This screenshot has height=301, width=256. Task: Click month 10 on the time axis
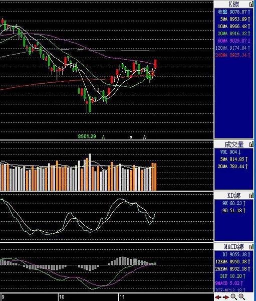[x=62, y=297]
